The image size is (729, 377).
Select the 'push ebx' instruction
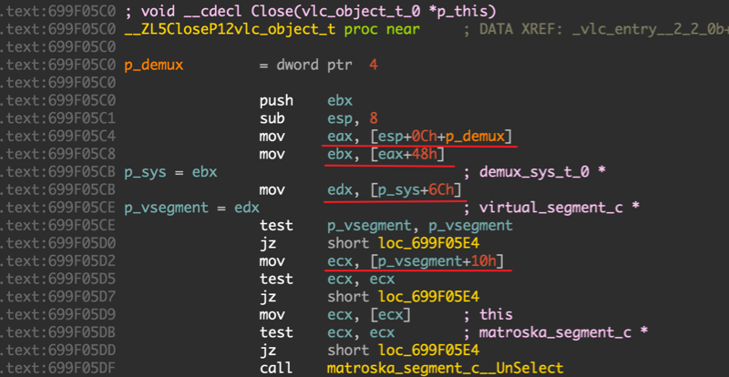(305, 100)
